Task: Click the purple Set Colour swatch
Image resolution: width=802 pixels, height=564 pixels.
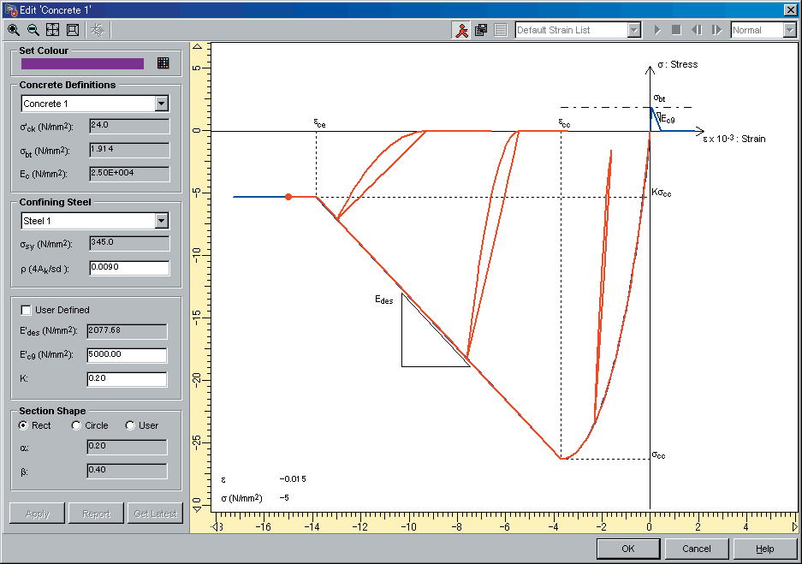Action: click(x=82, y=63)
